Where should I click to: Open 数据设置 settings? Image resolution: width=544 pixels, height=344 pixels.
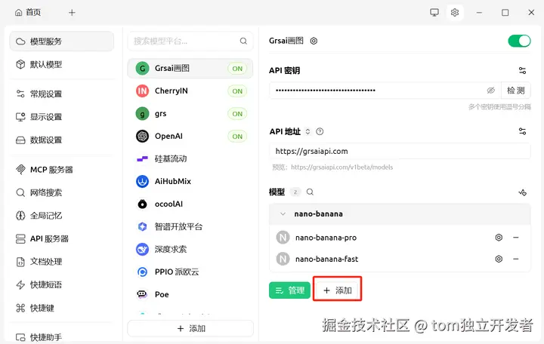coord(61,140)
